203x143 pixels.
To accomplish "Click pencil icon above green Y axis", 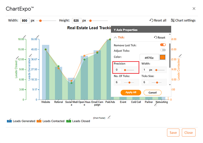I will click(25, 36).
